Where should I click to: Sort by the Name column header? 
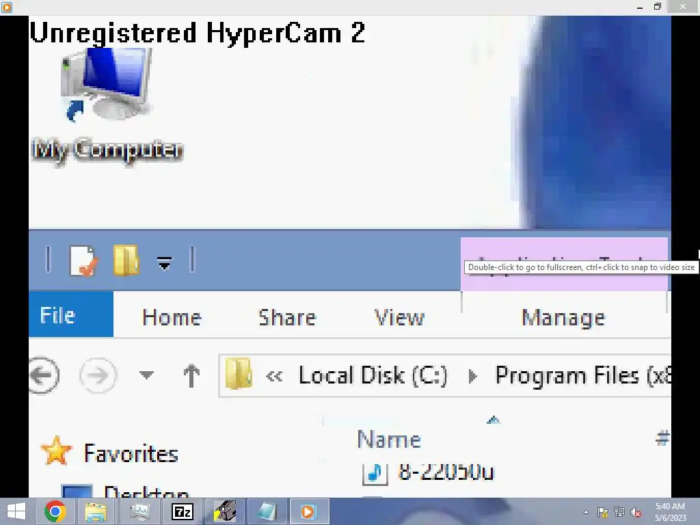point(389,440)
